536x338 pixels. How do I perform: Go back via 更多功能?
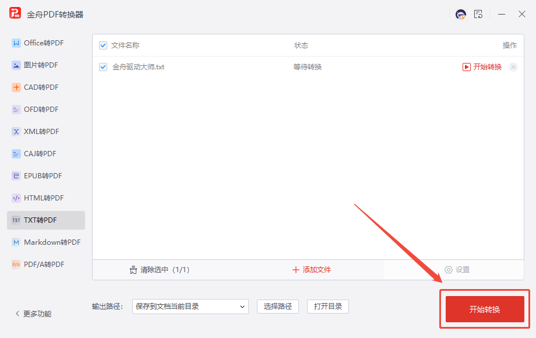click(37, 314)
